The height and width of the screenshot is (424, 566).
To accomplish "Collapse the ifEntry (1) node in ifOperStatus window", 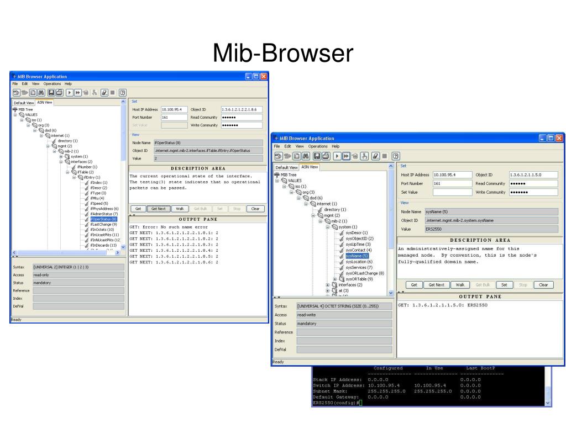I will pos(74,177).
